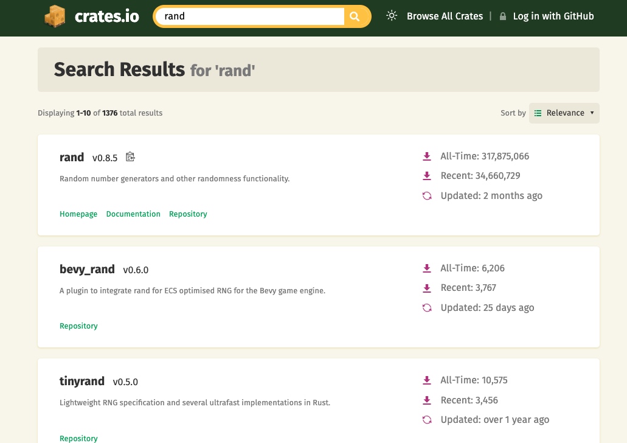Click tinyrand All-Time download icon
Image resolution: width=627 pixels, height=443 pixels.
(427, 380)
